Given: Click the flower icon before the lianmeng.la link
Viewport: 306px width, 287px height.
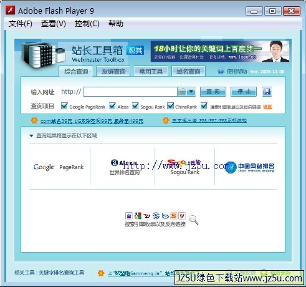Looking at the screenshot, I should (101, 273).
